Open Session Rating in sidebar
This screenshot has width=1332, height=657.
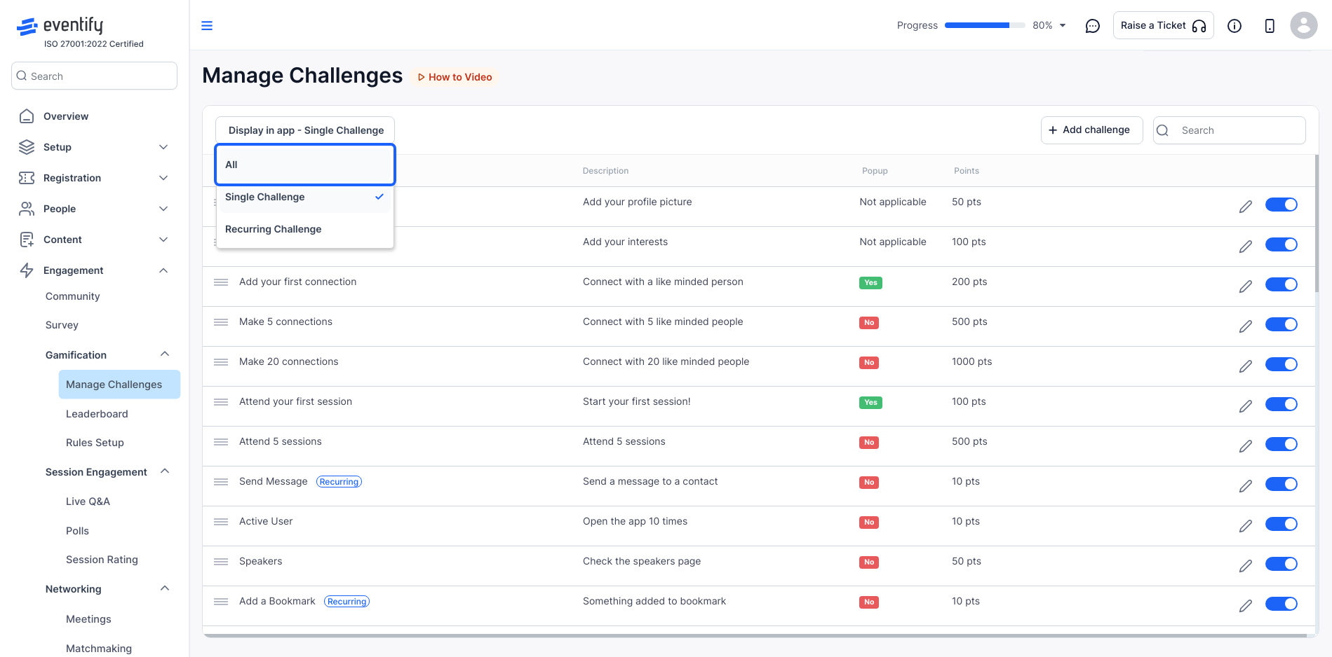click(x=102, y=560)
